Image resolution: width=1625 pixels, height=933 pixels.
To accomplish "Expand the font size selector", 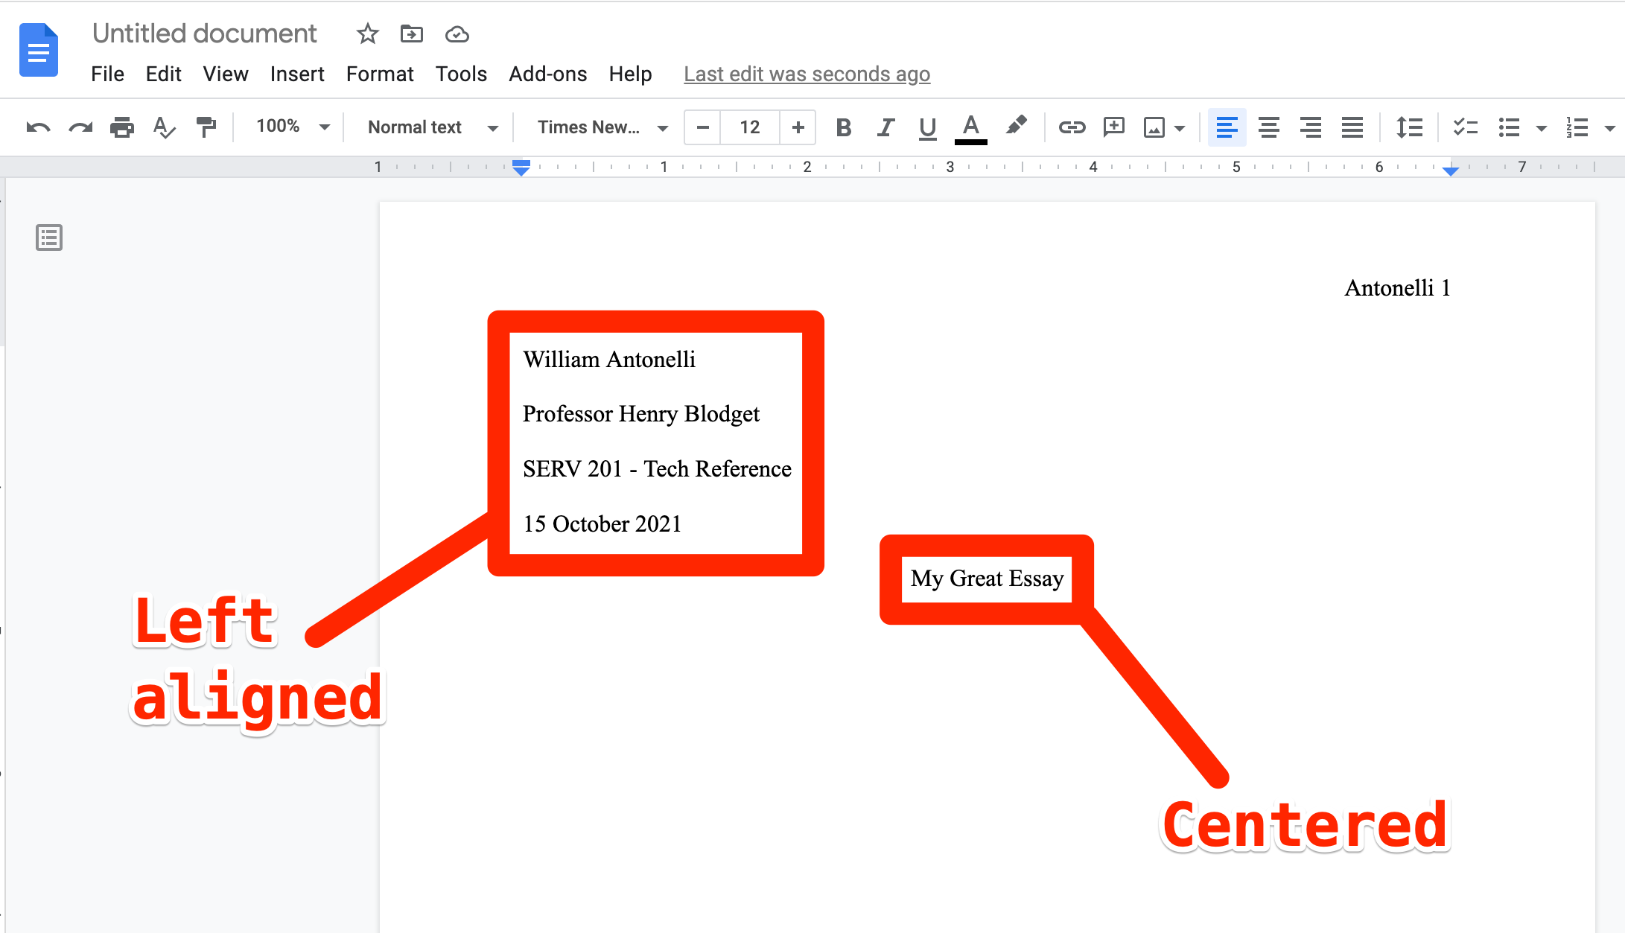I will 749,127.
